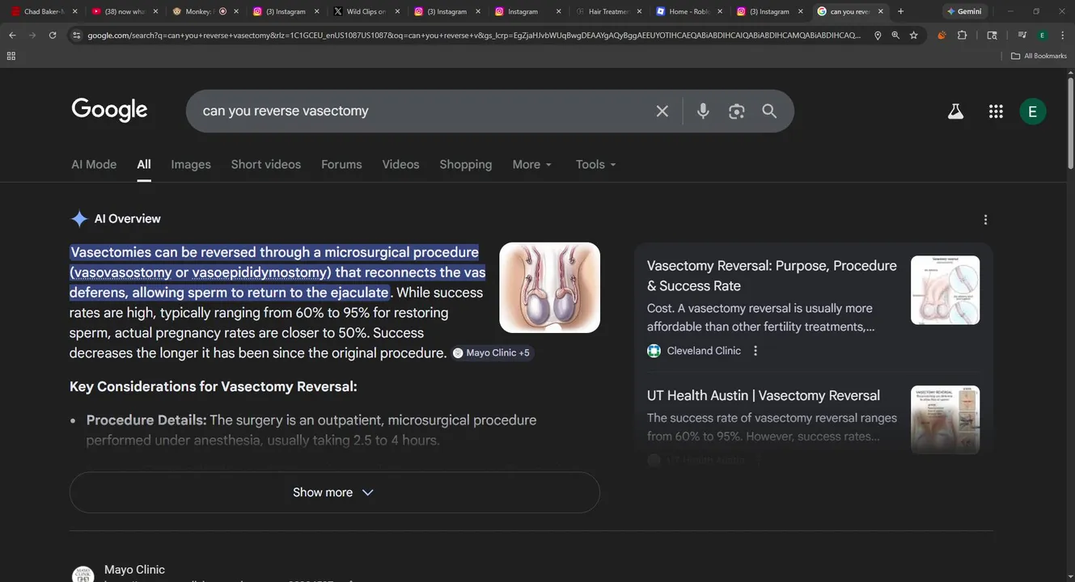Image resolution: width=1075 pixels, height=582 pixels.
Task: Open the UT Health Austin result thumbnail
Action: 945,420
